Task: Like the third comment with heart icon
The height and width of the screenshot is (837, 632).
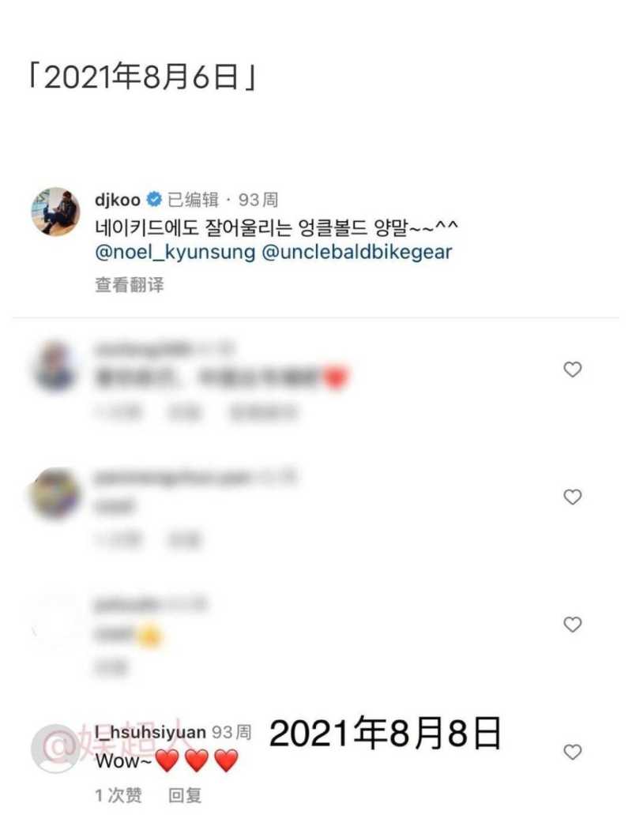Action: tap(572, 625)
